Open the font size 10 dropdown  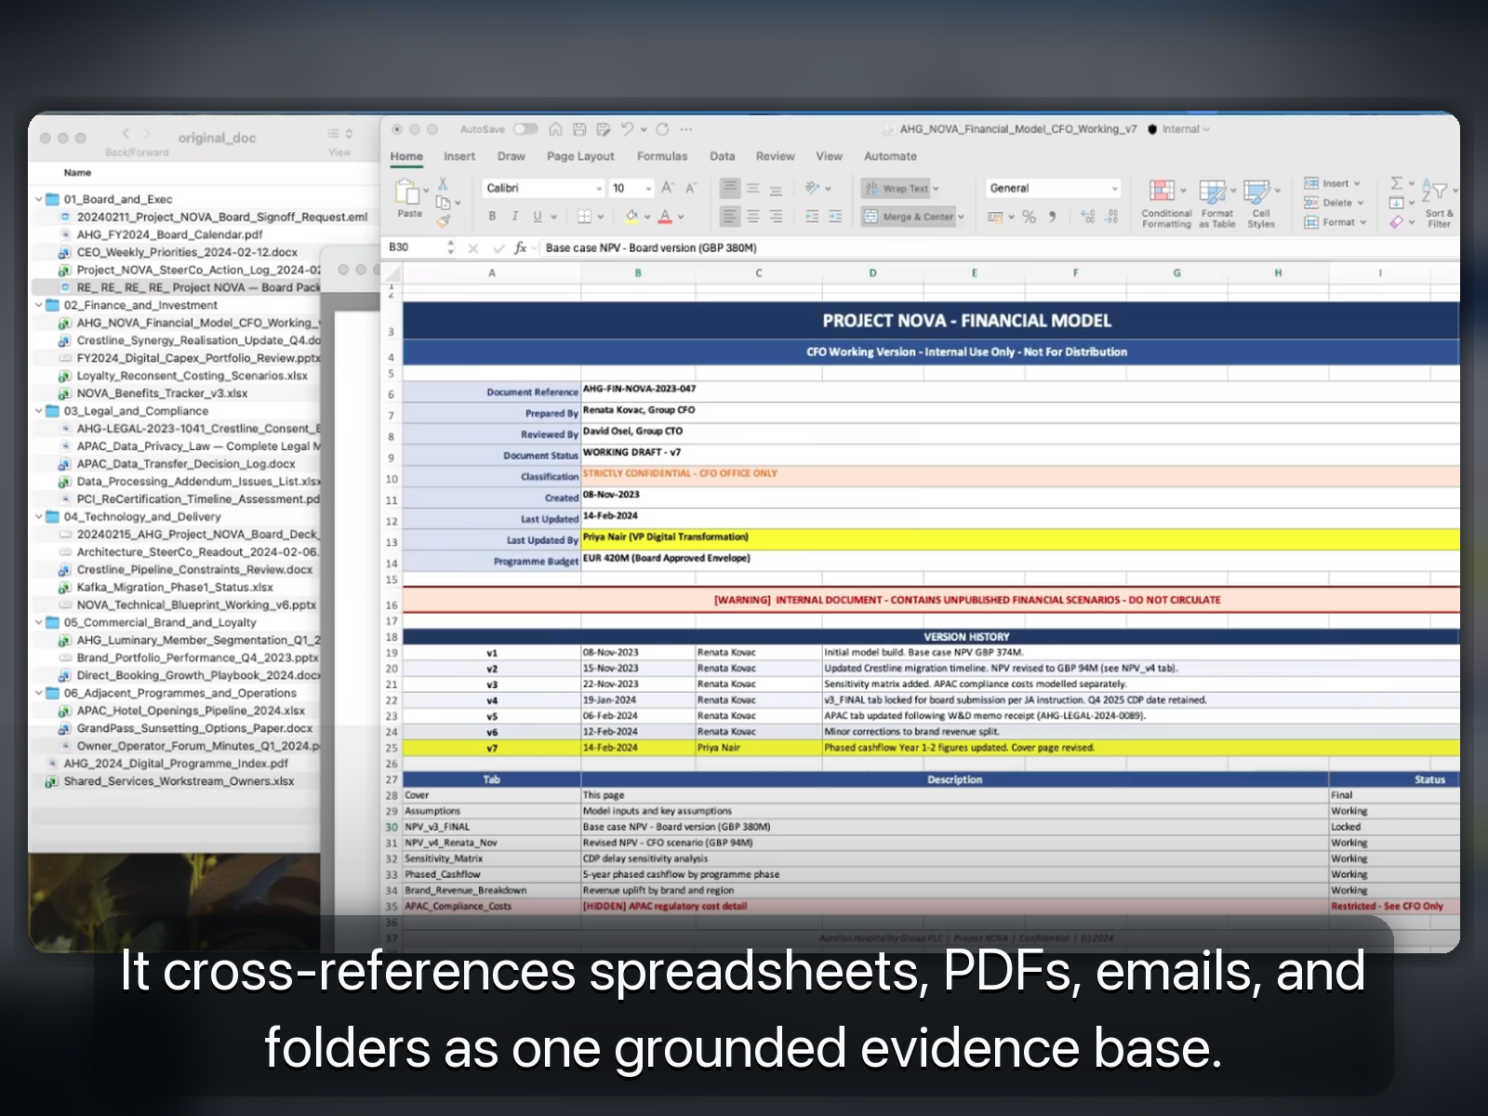(x=648, y=189)
